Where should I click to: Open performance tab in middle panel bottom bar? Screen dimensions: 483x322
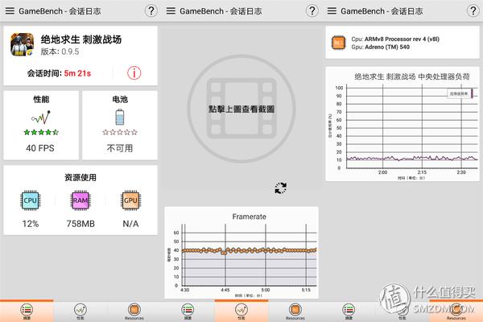point(242,312)
